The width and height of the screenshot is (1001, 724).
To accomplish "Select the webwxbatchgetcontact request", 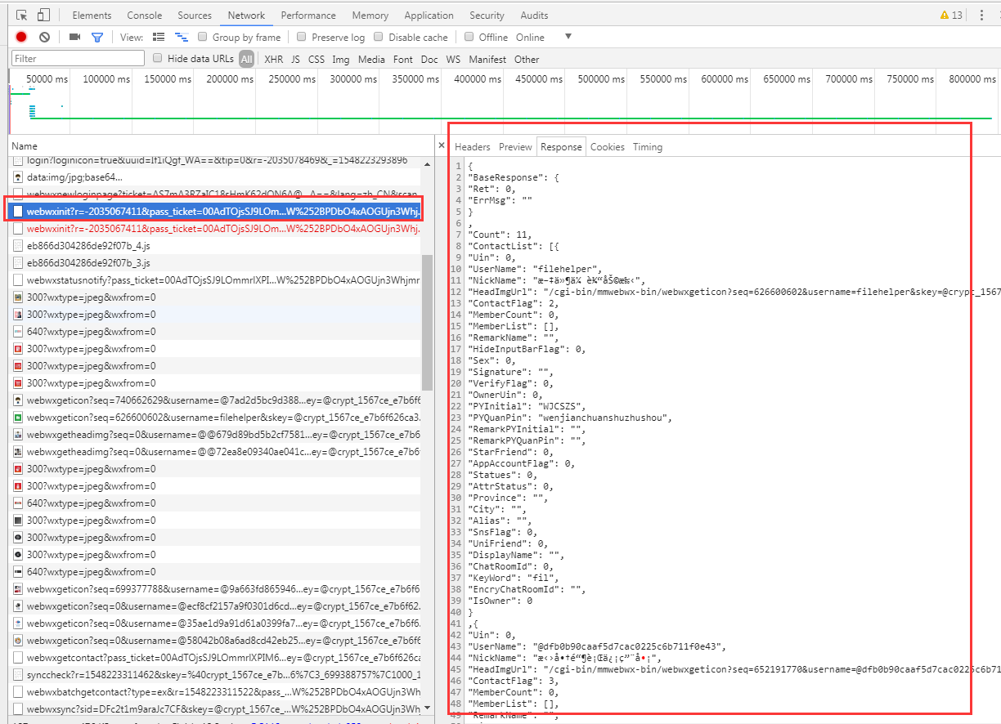I will (216, 692).
